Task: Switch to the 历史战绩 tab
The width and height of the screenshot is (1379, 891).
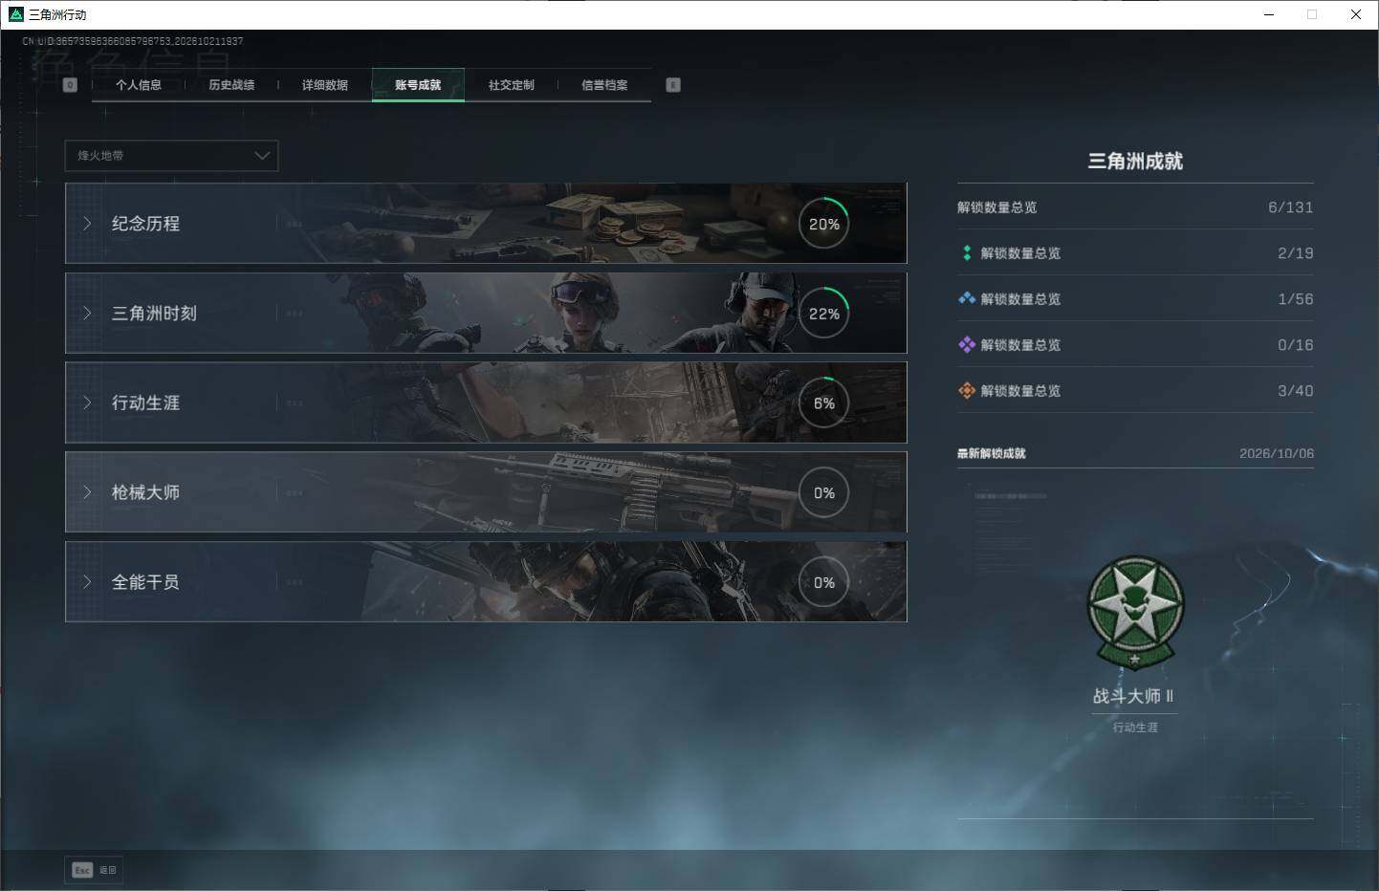Action: pos(231,85)
